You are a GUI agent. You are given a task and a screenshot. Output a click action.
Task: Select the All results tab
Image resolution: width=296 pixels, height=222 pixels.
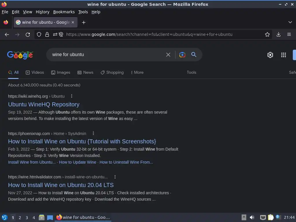coord(13,73)
